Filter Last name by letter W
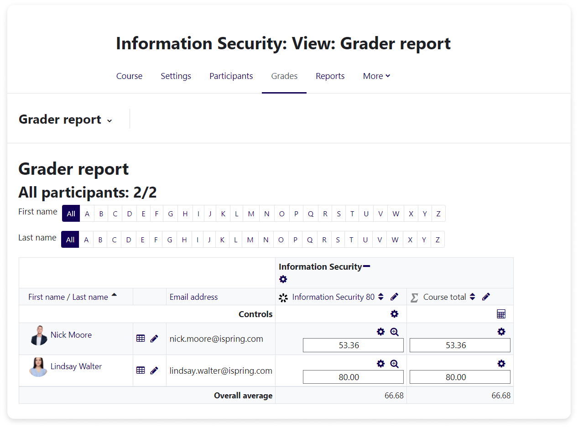This screenshot has height=428, width=578. 395,240
